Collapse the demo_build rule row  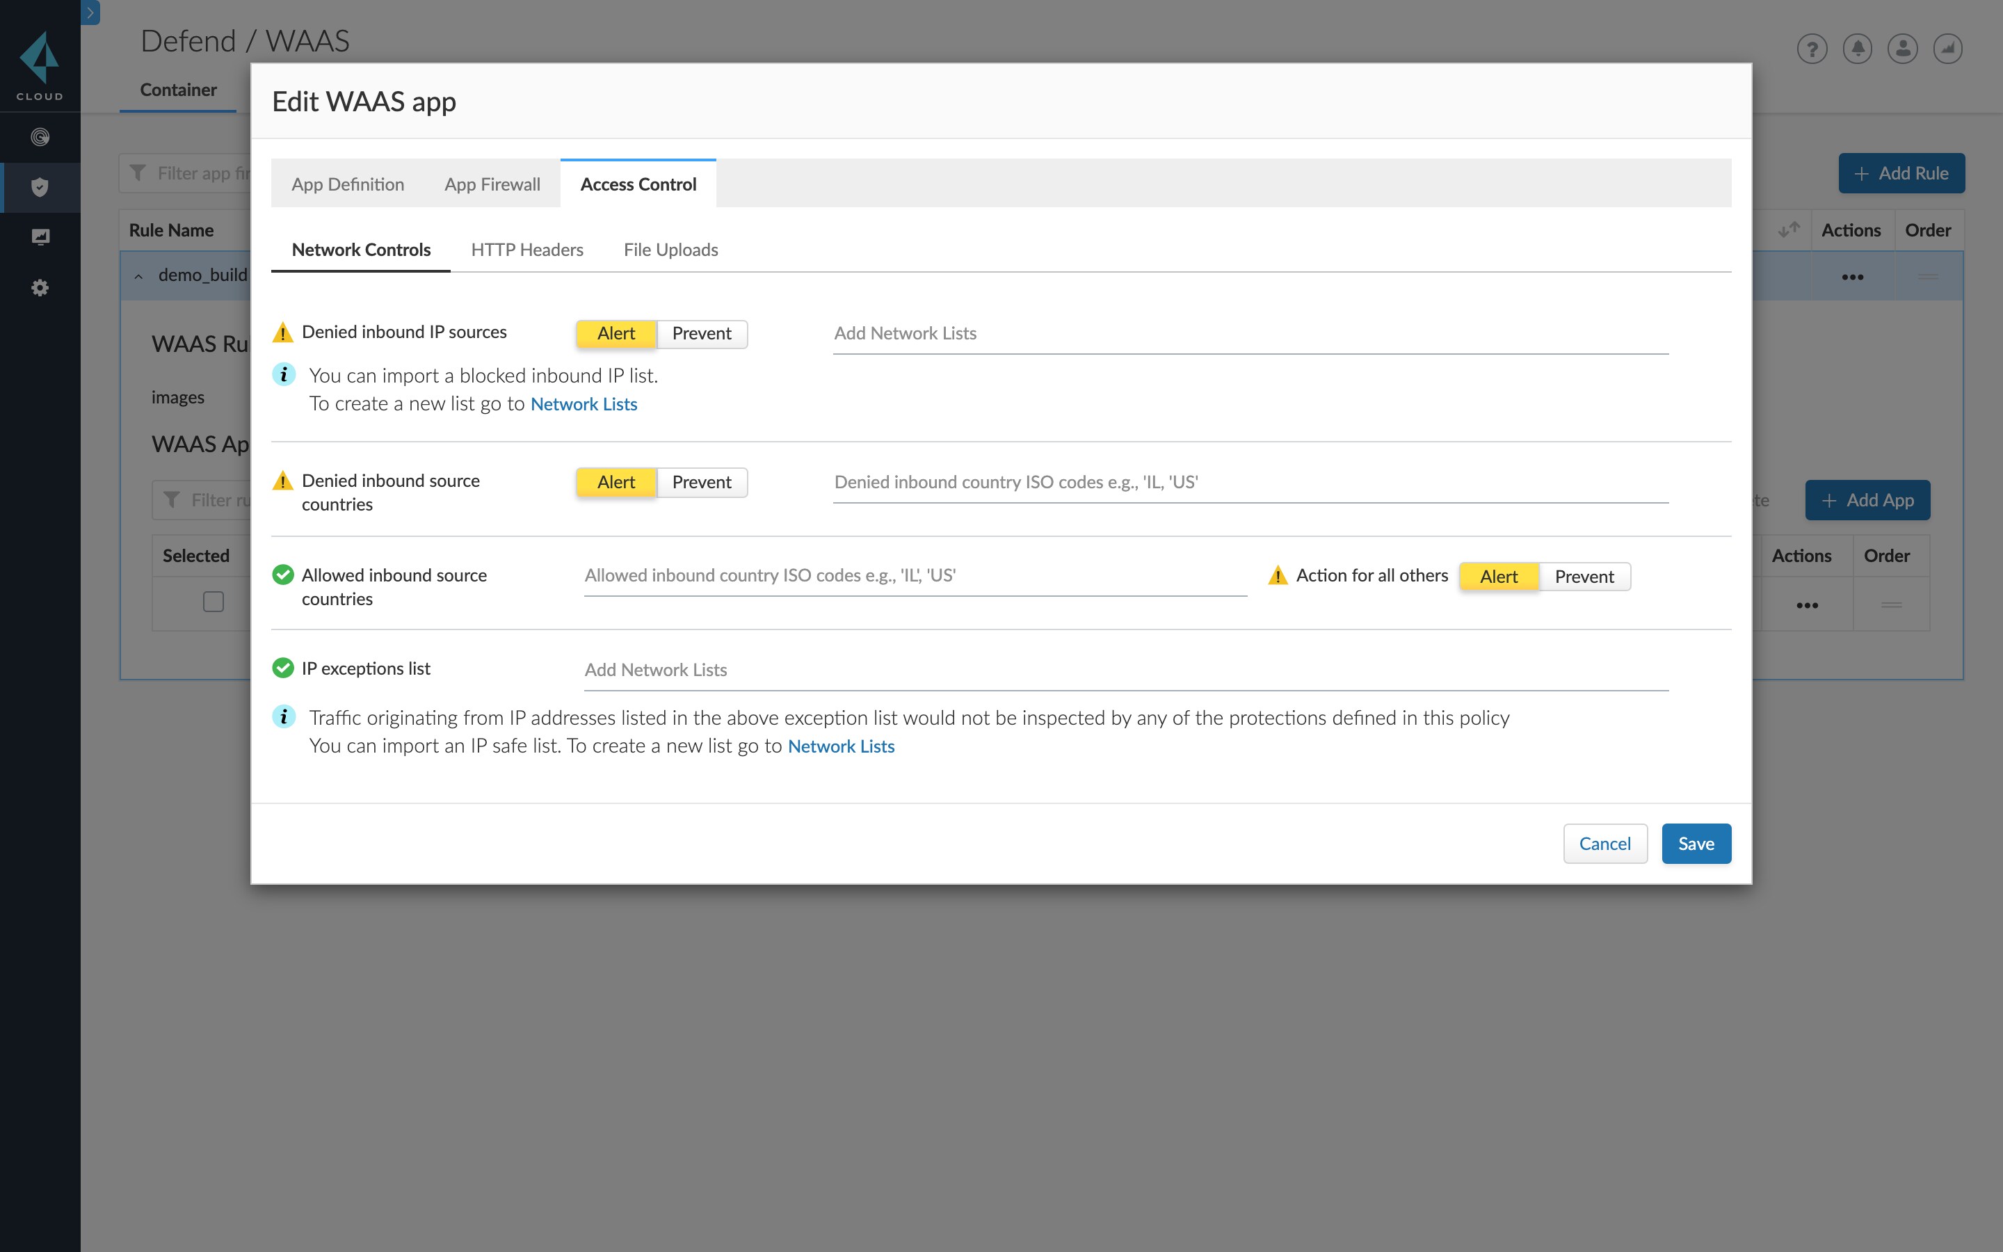138,275
